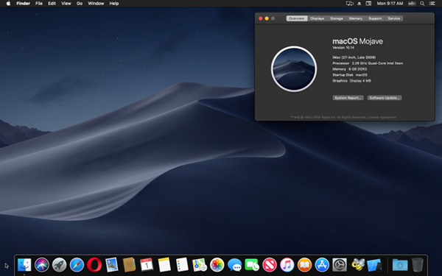The width and height of the screenshot is (442, 276).
Task: Open the Window menu
Action: tap(96, 4)
